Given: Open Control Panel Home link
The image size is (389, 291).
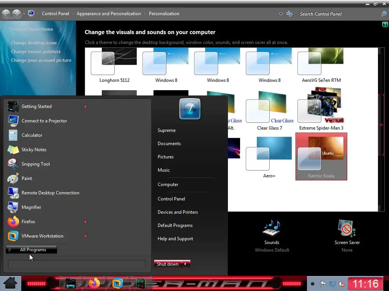Looking at the screenshot, I should pyautogui.click(x=32, y=29).
